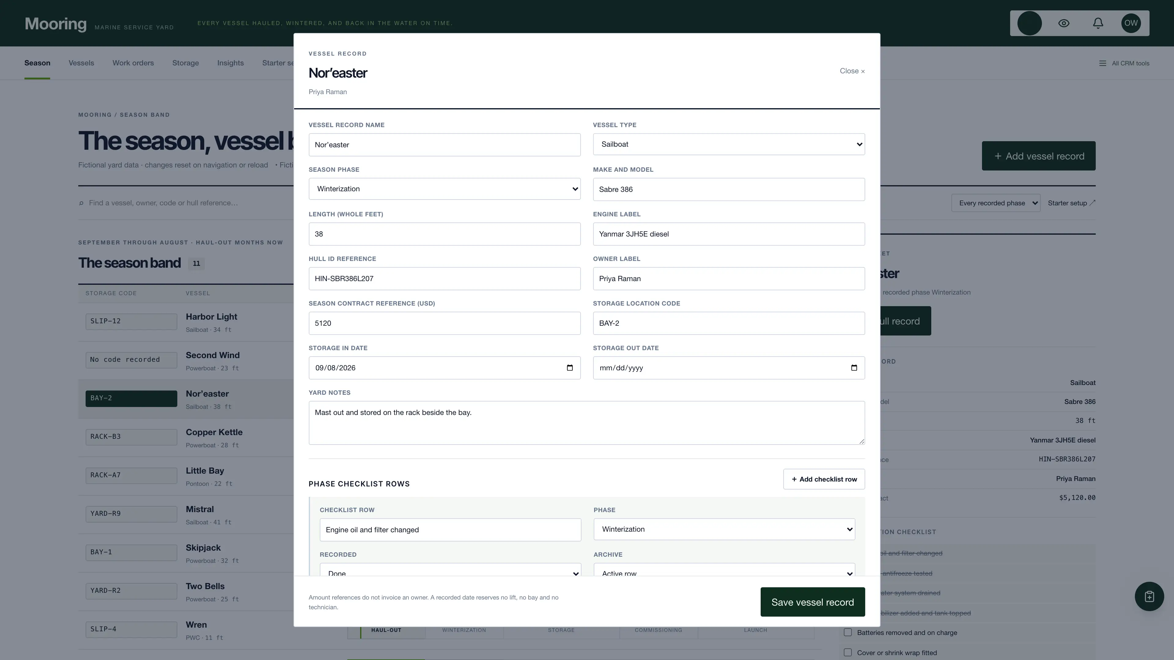Click the dark round button beside eye icon
The width and height of the screenshot is (1174, 660).
point(1029,23)
